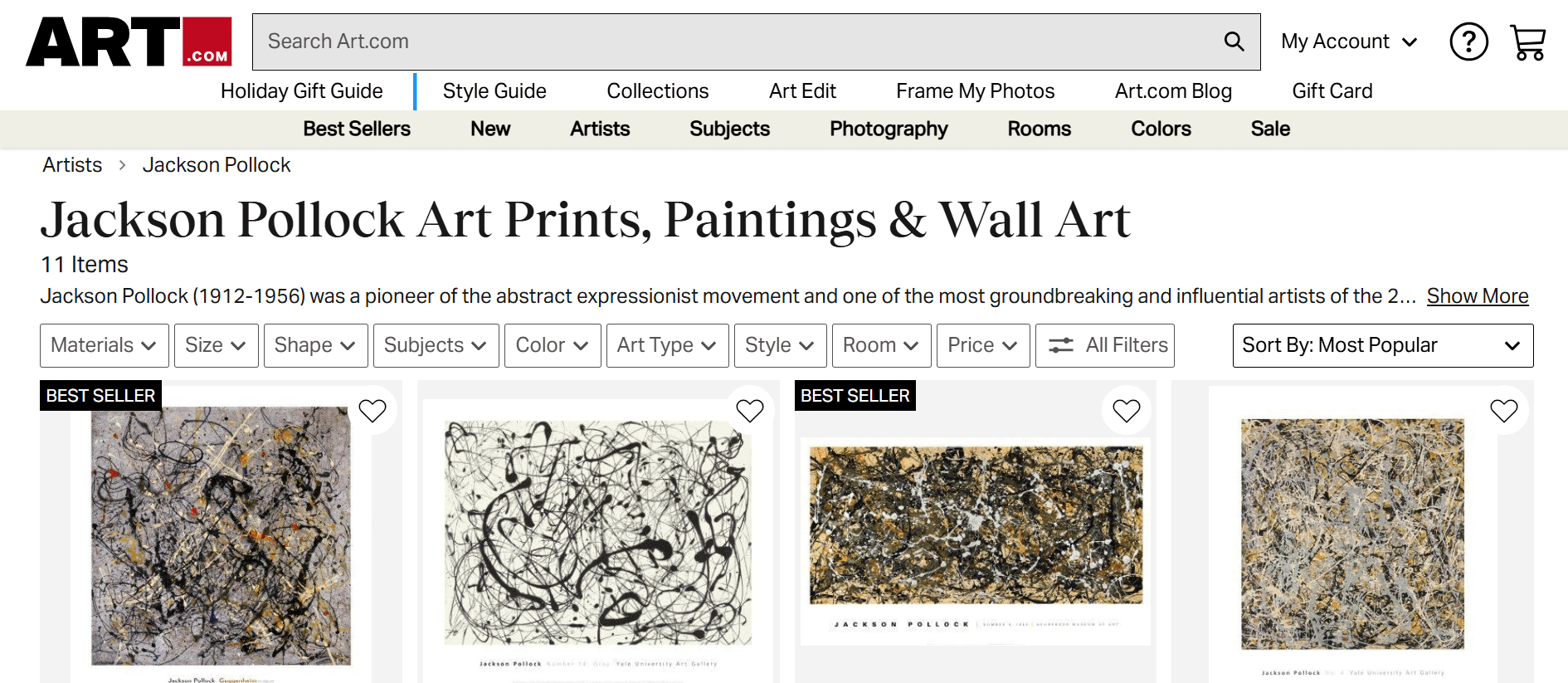The height and width of the screenshot is (683, 1568).
Task: Expand the Sort By Most Popular dropdown
Action: pyautogui.click(x=1381, y=345)
